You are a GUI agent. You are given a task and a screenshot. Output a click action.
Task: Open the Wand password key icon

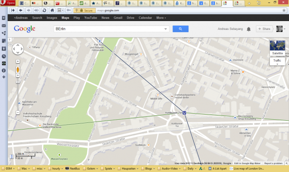click(x=69, y=10)
